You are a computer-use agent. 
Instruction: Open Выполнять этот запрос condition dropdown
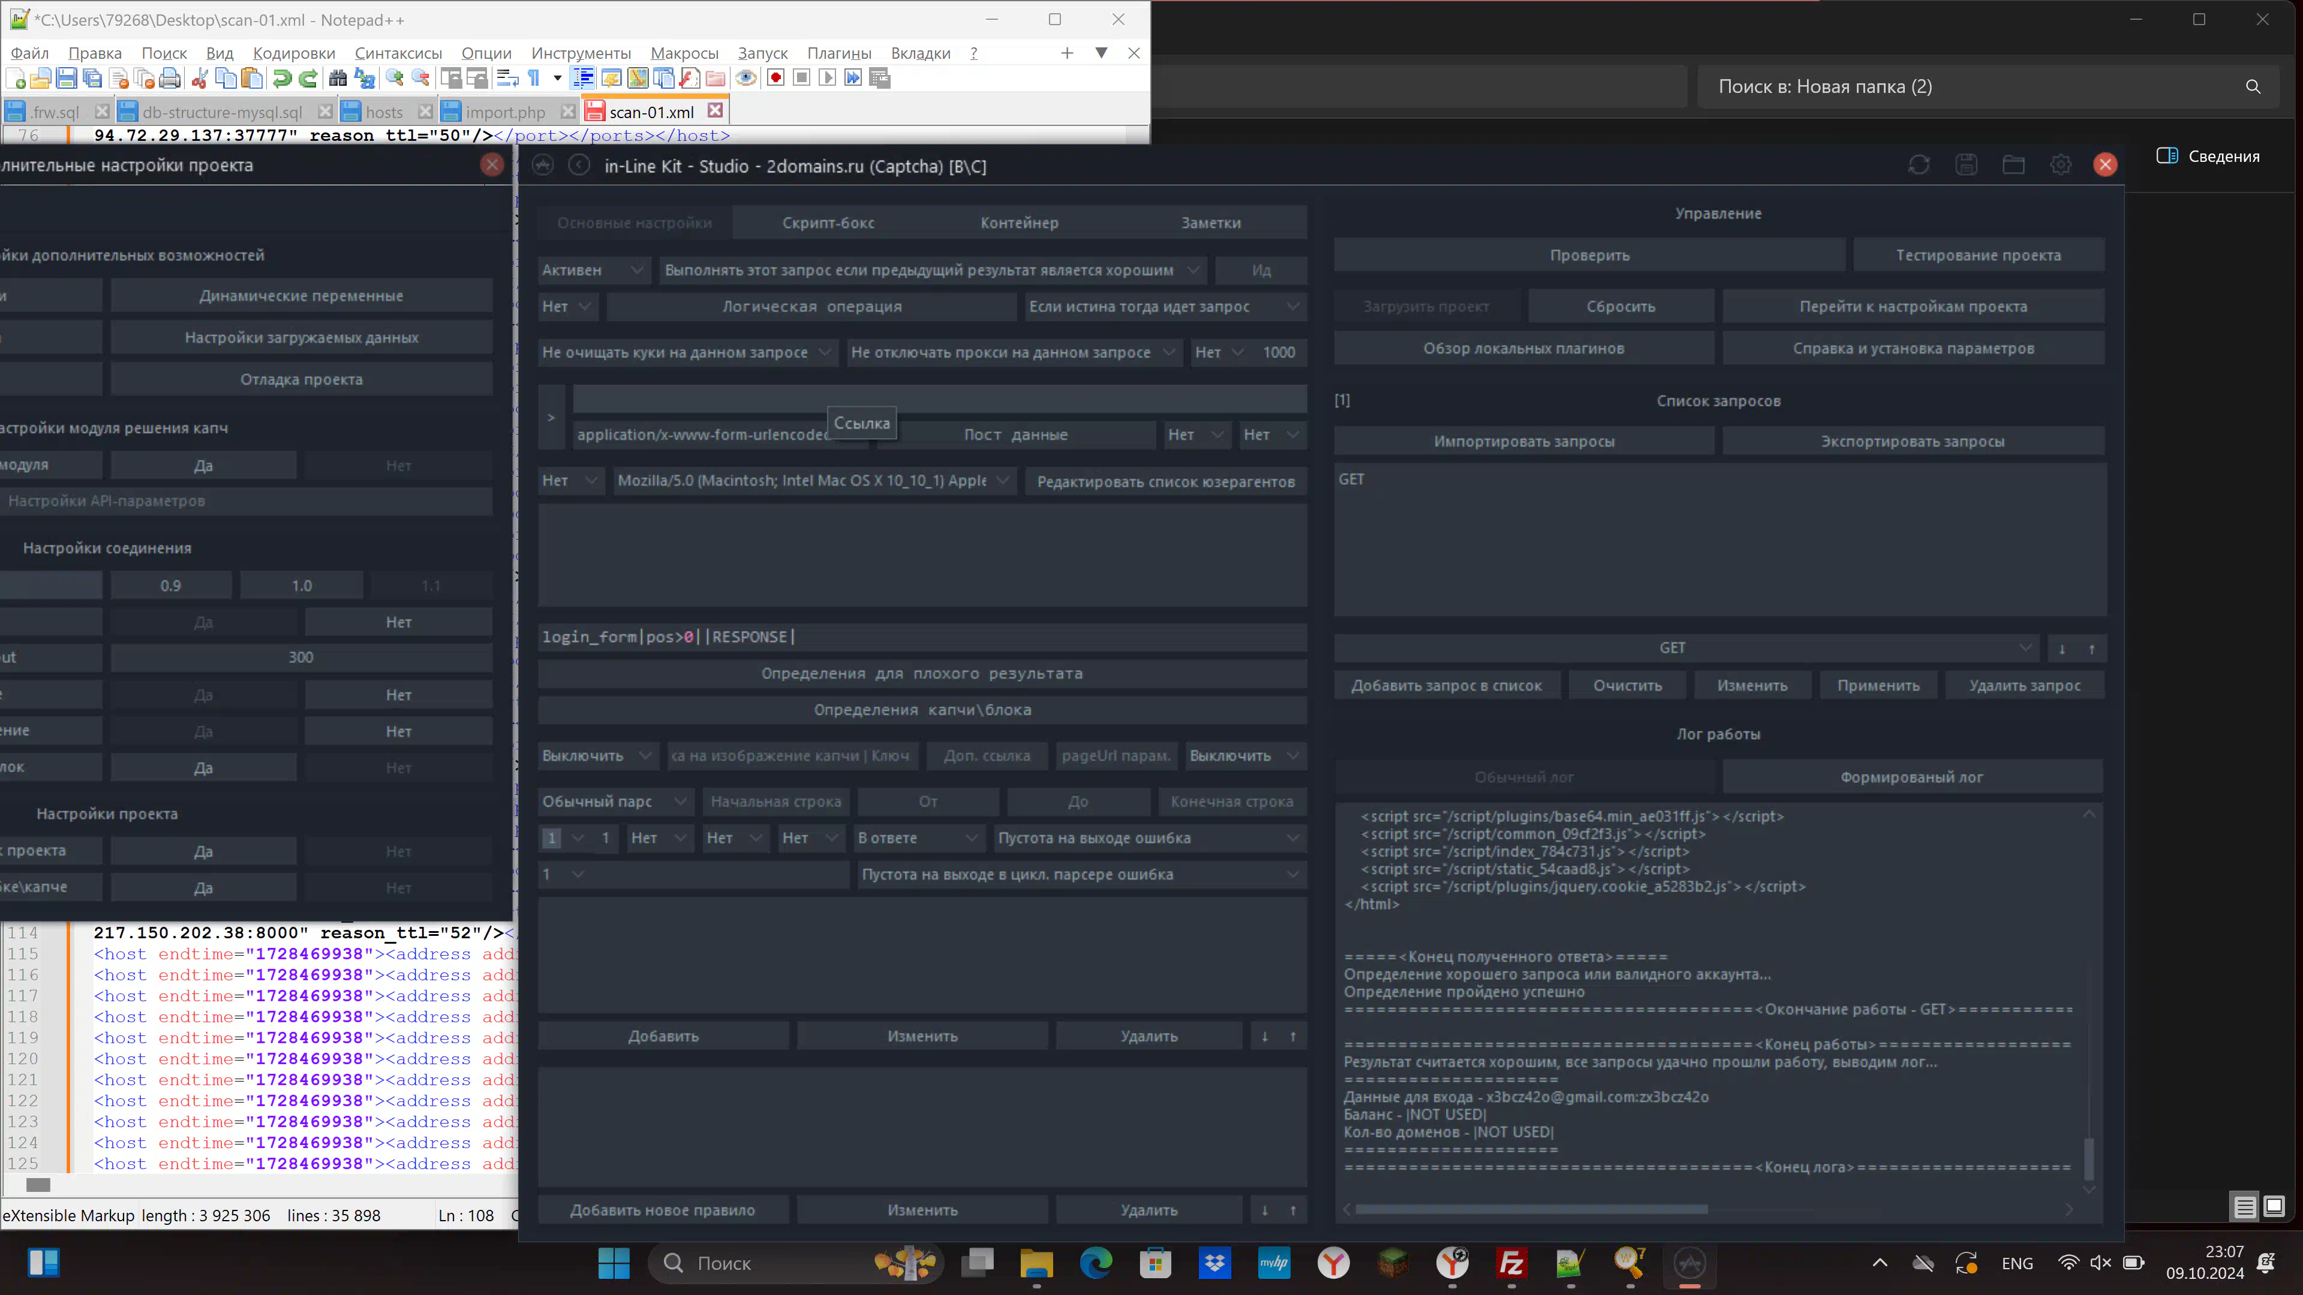(933, 270)
